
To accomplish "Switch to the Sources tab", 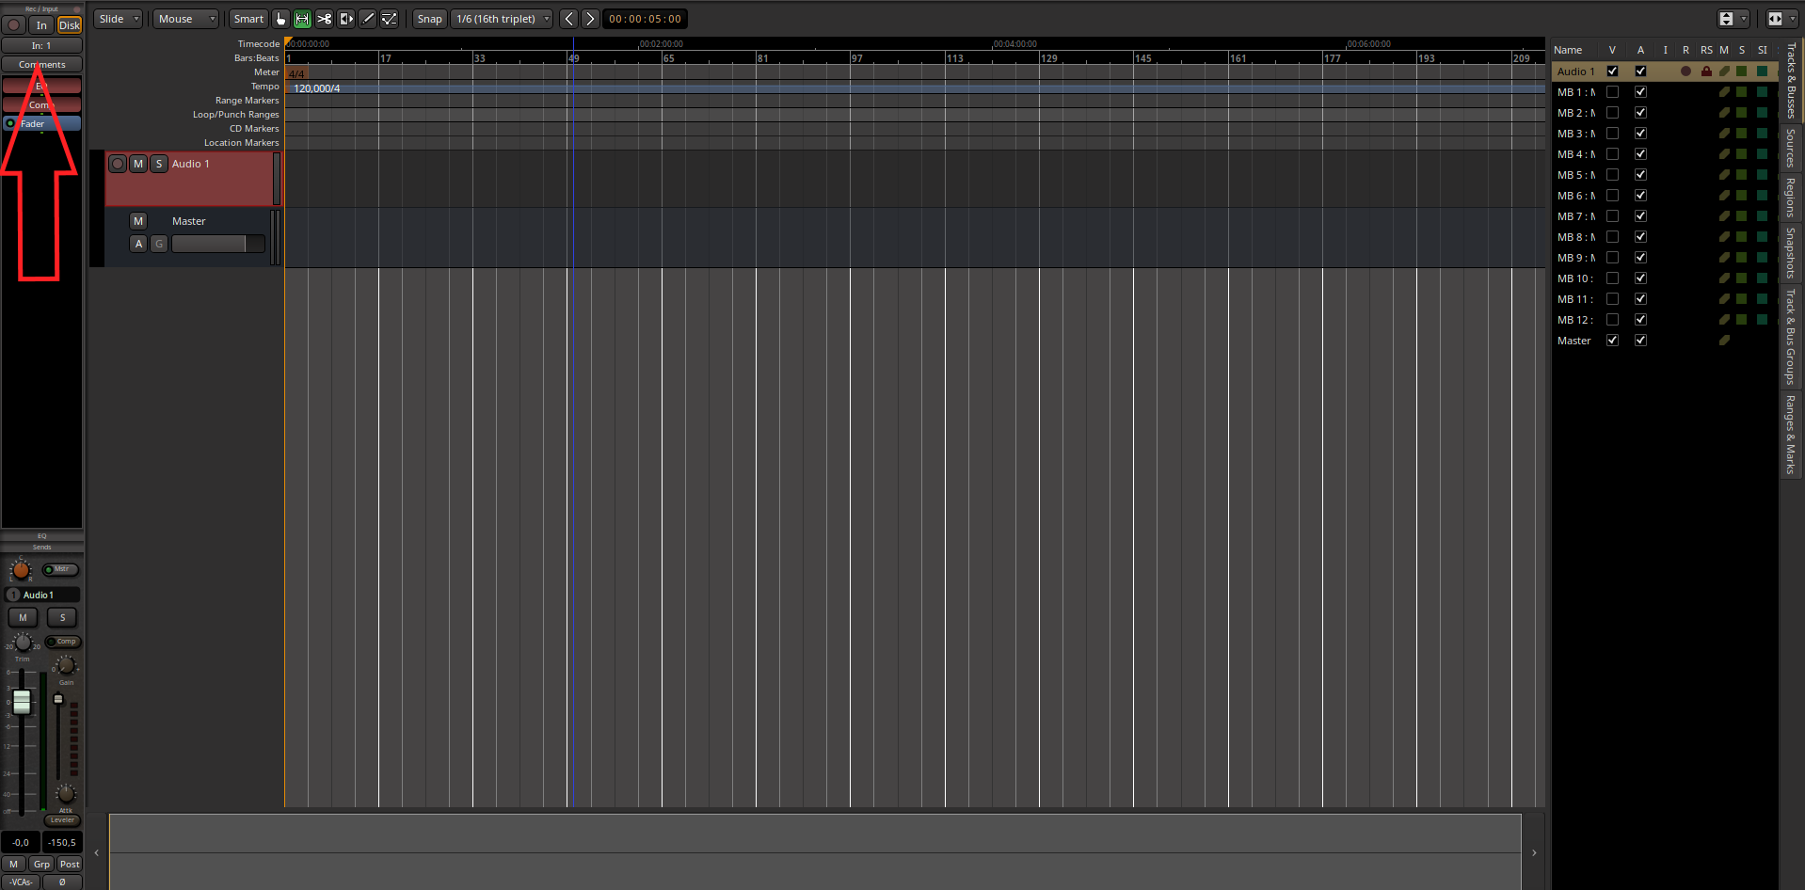I will (1790, 149).
